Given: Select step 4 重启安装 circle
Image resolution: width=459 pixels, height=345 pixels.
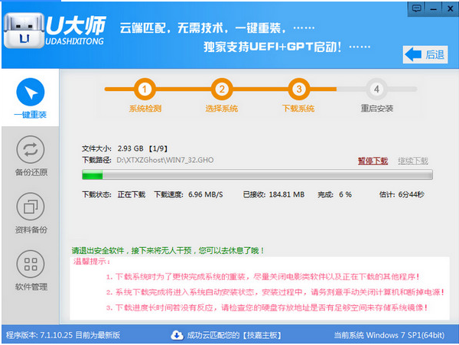Looking at the screenshot, I should click(x=376, y=89).
